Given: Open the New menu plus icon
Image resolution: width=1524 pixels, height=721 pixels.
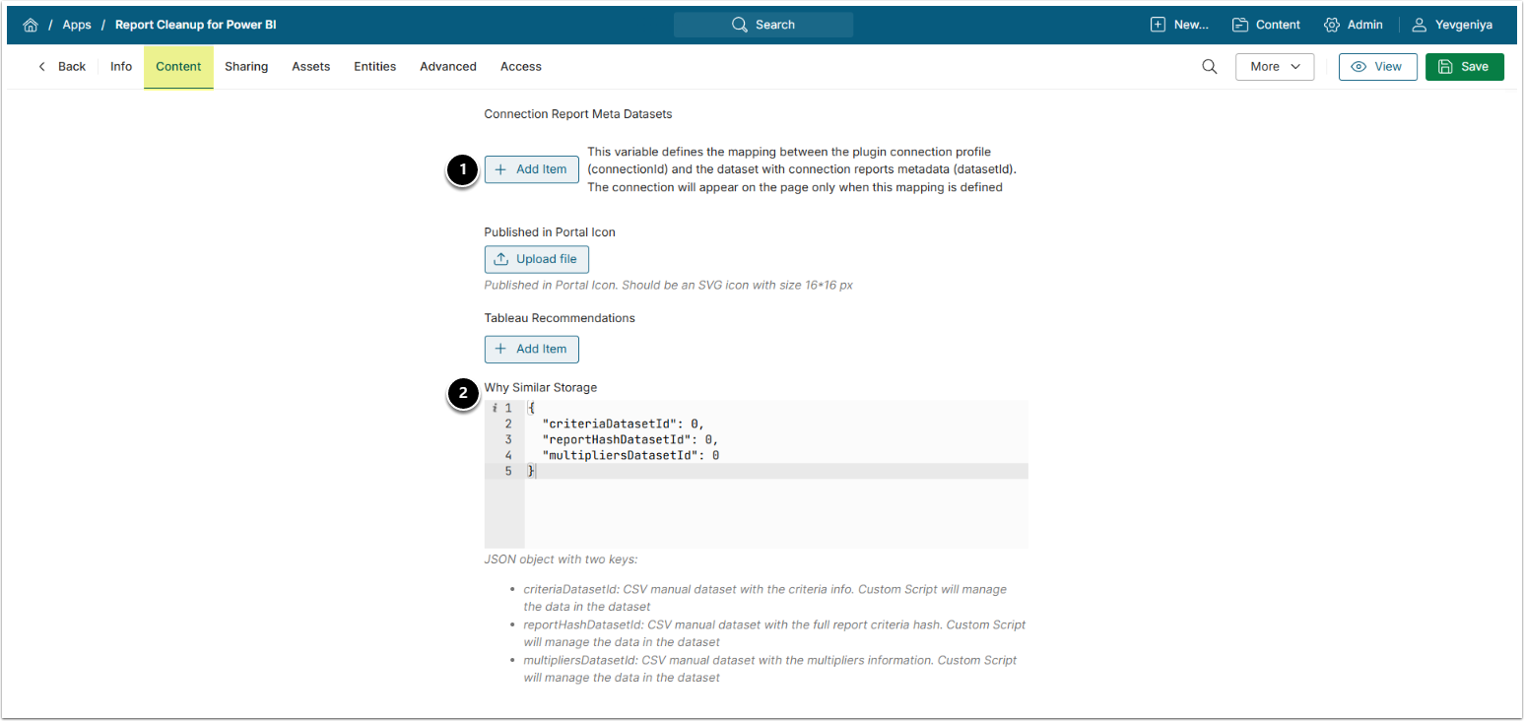Looking at the screenshot, I should tap(1158, 25).
